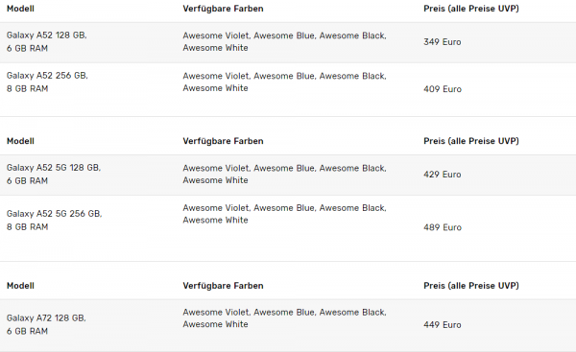Click the 409 Euro price
The height and width of the screenshot is (352, 576).
pyautogui.click(x=443, y=89)
